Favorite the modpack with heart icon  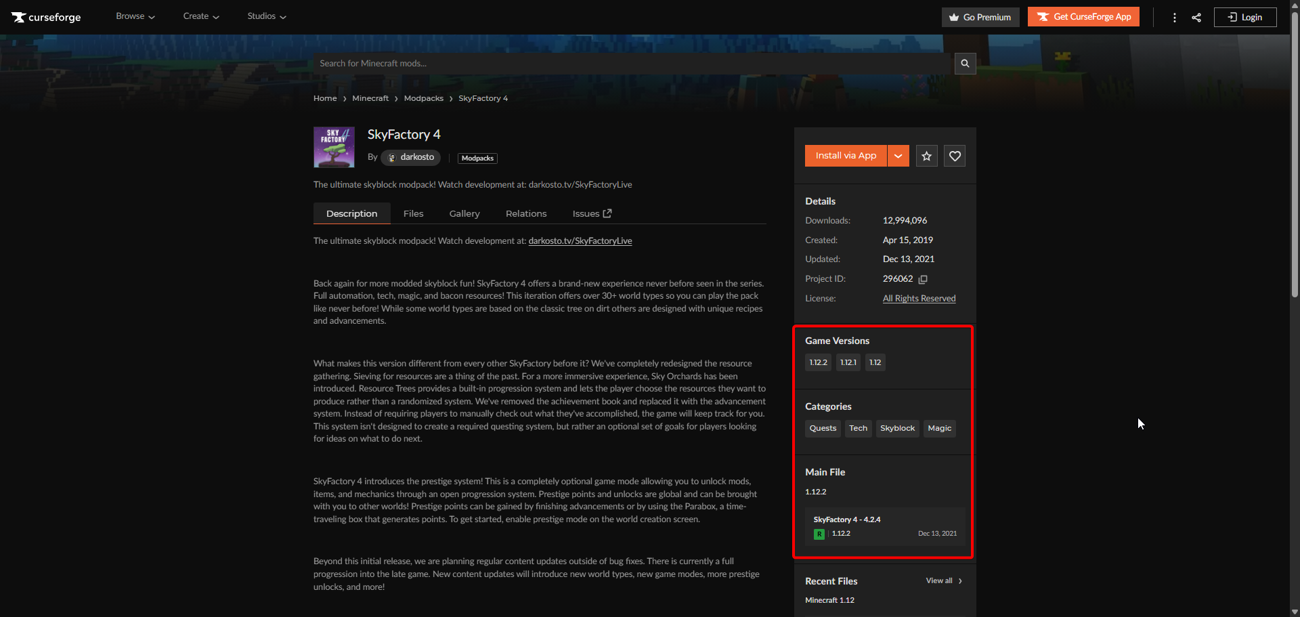(x=955, y=156)
